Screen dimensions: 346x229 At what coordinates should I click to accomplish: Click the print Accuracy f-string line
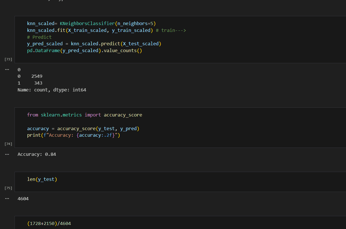tap(74, 135)
